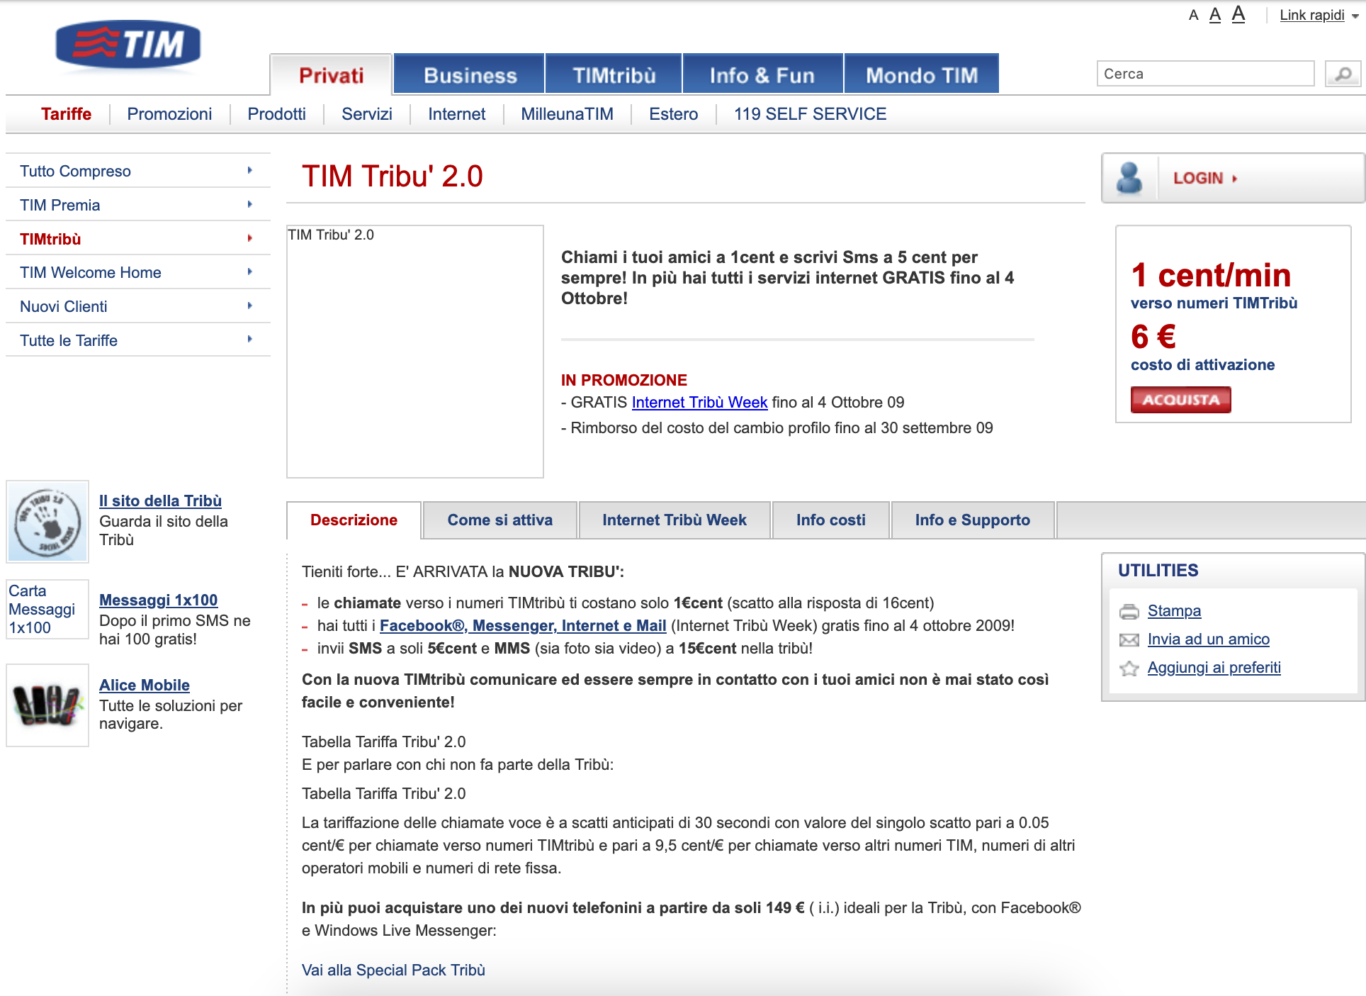Screen dimensions: 1366x996
Task: Open the Estero submenu item
Action: click(674, 114)
